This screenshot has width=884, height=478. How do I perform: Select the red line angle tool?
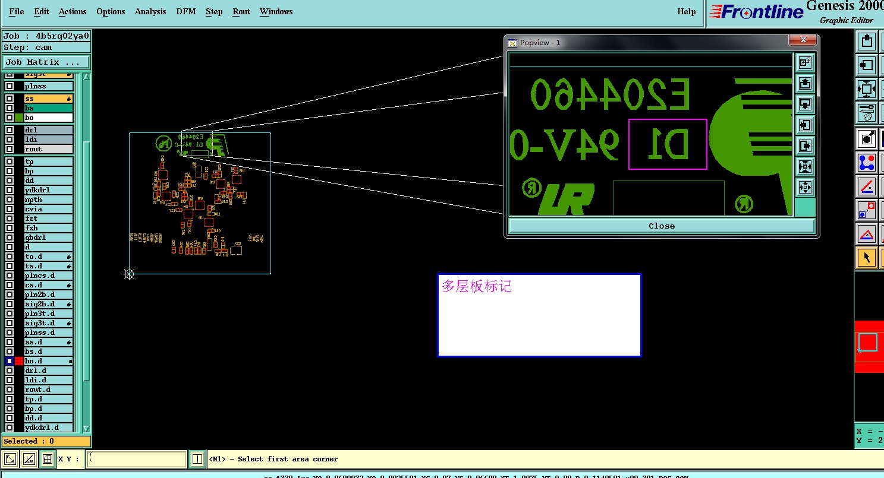pos(867,186)
